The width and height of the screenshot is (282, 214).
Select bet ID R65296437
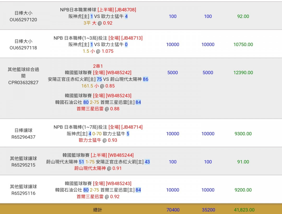pyautogui.click(x=23, y=137)
